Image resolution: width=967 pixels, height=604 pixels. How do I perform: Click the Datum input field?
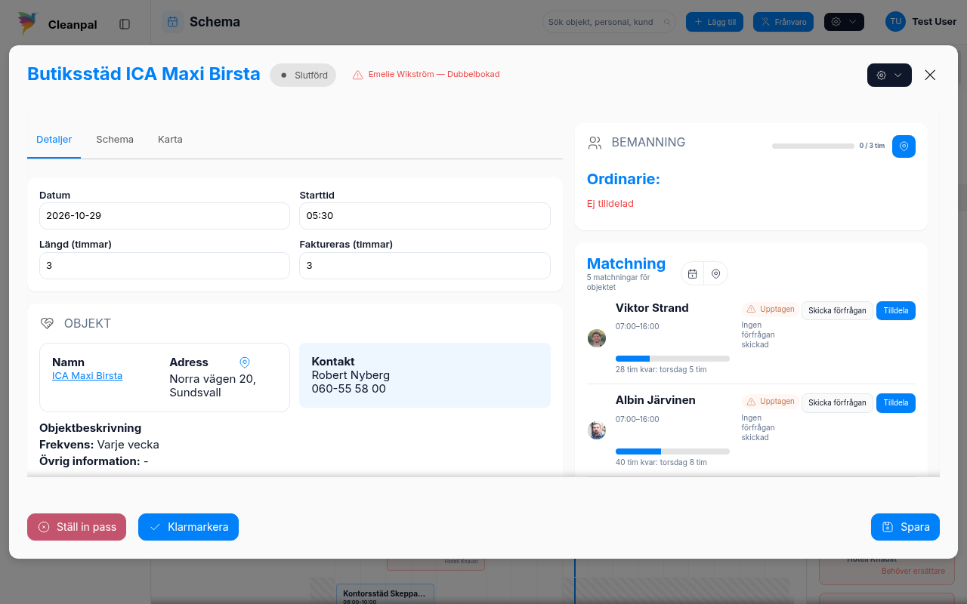pyautogui.click(x=165, y=216)
